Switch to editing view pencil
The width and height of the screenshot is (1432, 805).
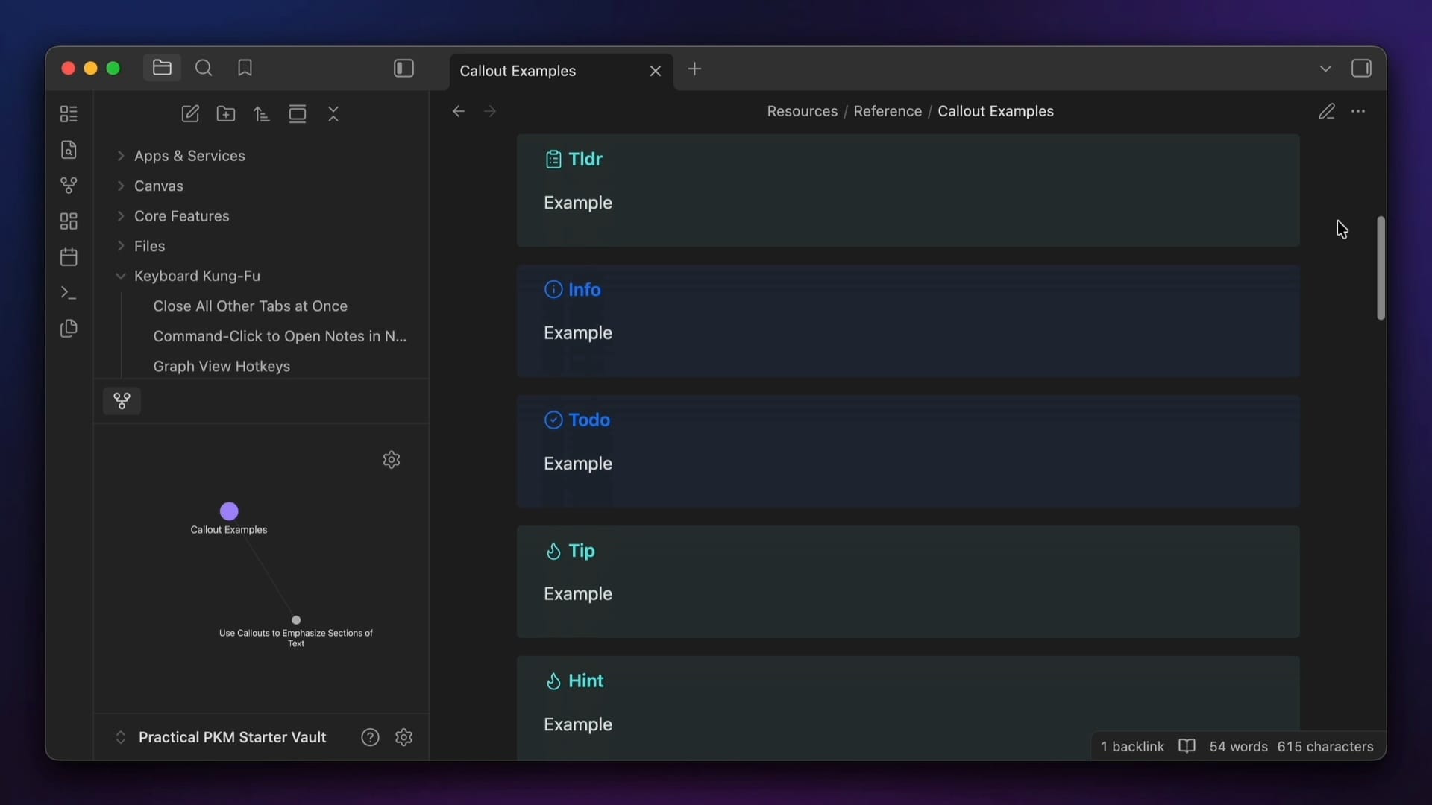[x=1326, y=112]
